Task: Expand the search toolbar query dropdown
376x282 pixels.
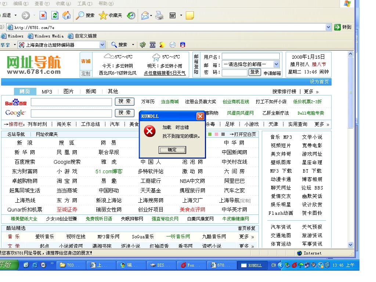Action: pyautogui.click(x=102, y=45)
